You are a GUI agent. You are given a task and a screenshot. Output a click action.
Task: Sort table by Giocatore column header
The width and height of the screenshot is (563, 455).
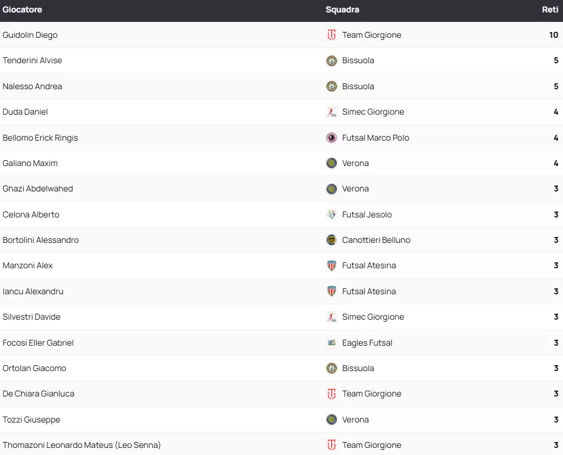22,9
